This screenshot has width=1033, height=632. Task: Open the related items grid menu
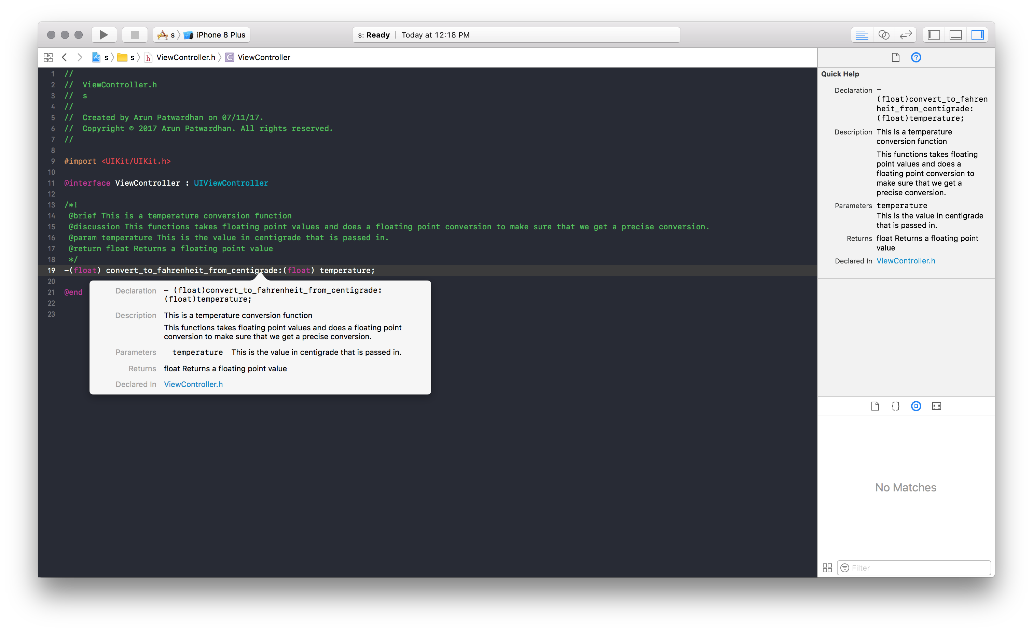pos(48,57)
